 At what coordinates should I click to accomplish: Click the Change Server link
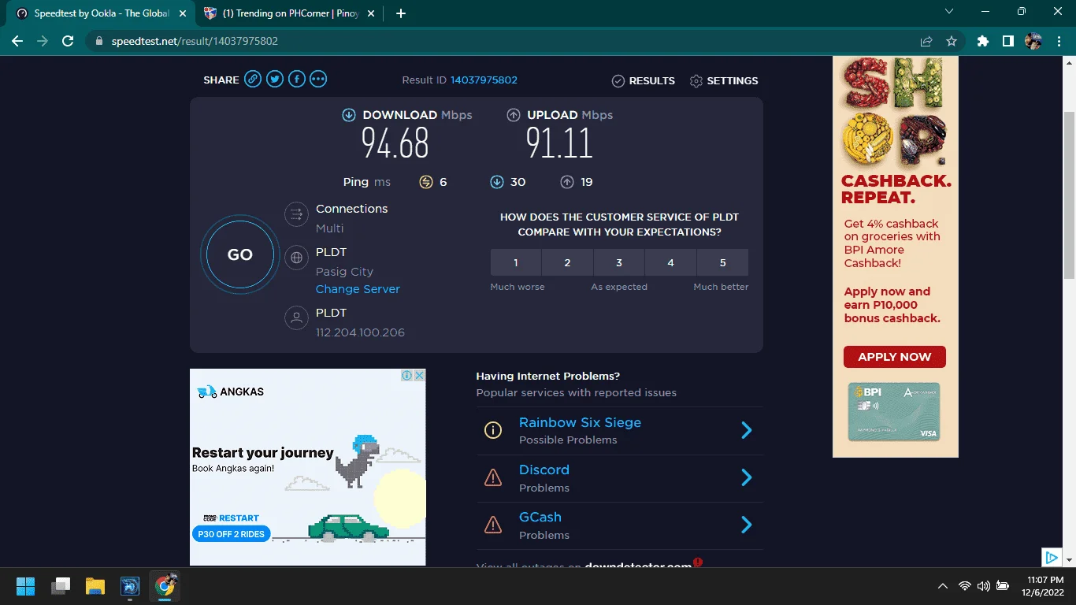coord(358,289)
